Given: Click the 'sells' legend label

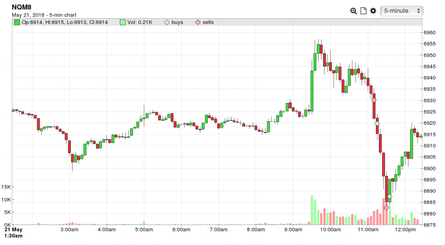Looking at the screenshot, I should [x=208, y=23].
